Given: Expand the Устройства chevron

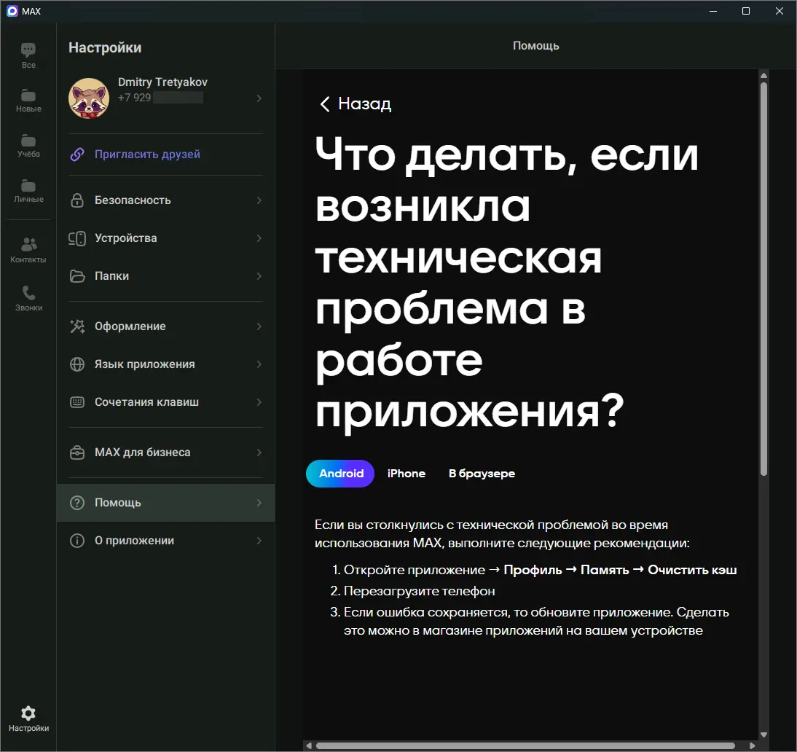Looking at the screenshot, I should [259, 238].
